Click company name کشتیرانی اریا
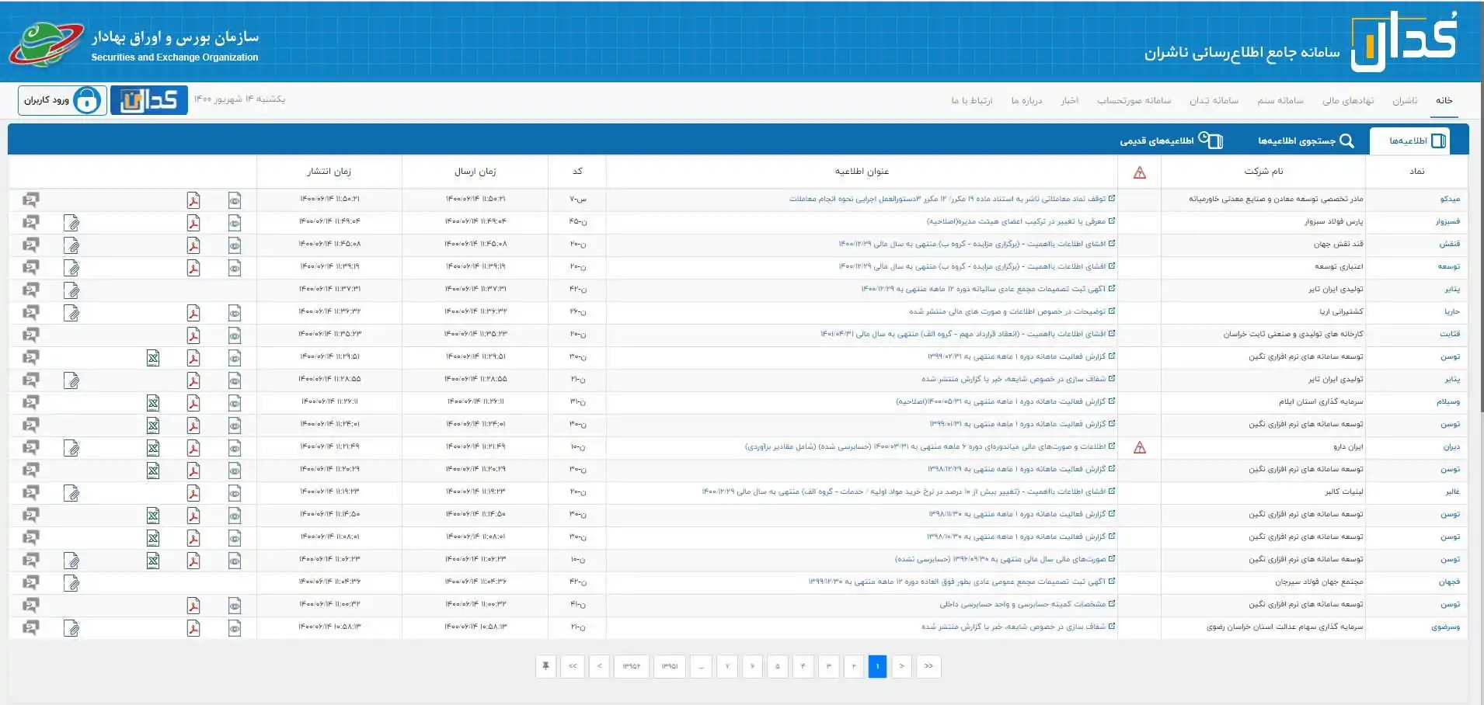Image resolution: width=1484 pixels, height=705 pixels. [x=1341, y=312]
